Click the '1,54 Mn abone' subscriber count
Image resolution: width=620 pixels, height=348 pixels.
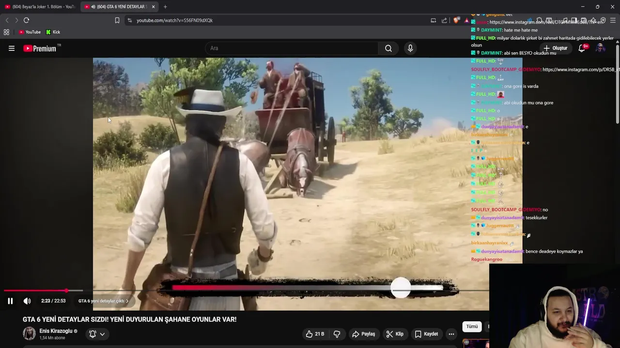click(52, 338)
